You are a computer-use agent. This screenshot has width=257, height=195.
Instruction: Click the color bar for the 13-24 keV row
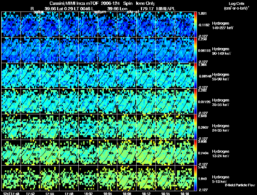tap(196, 153)
